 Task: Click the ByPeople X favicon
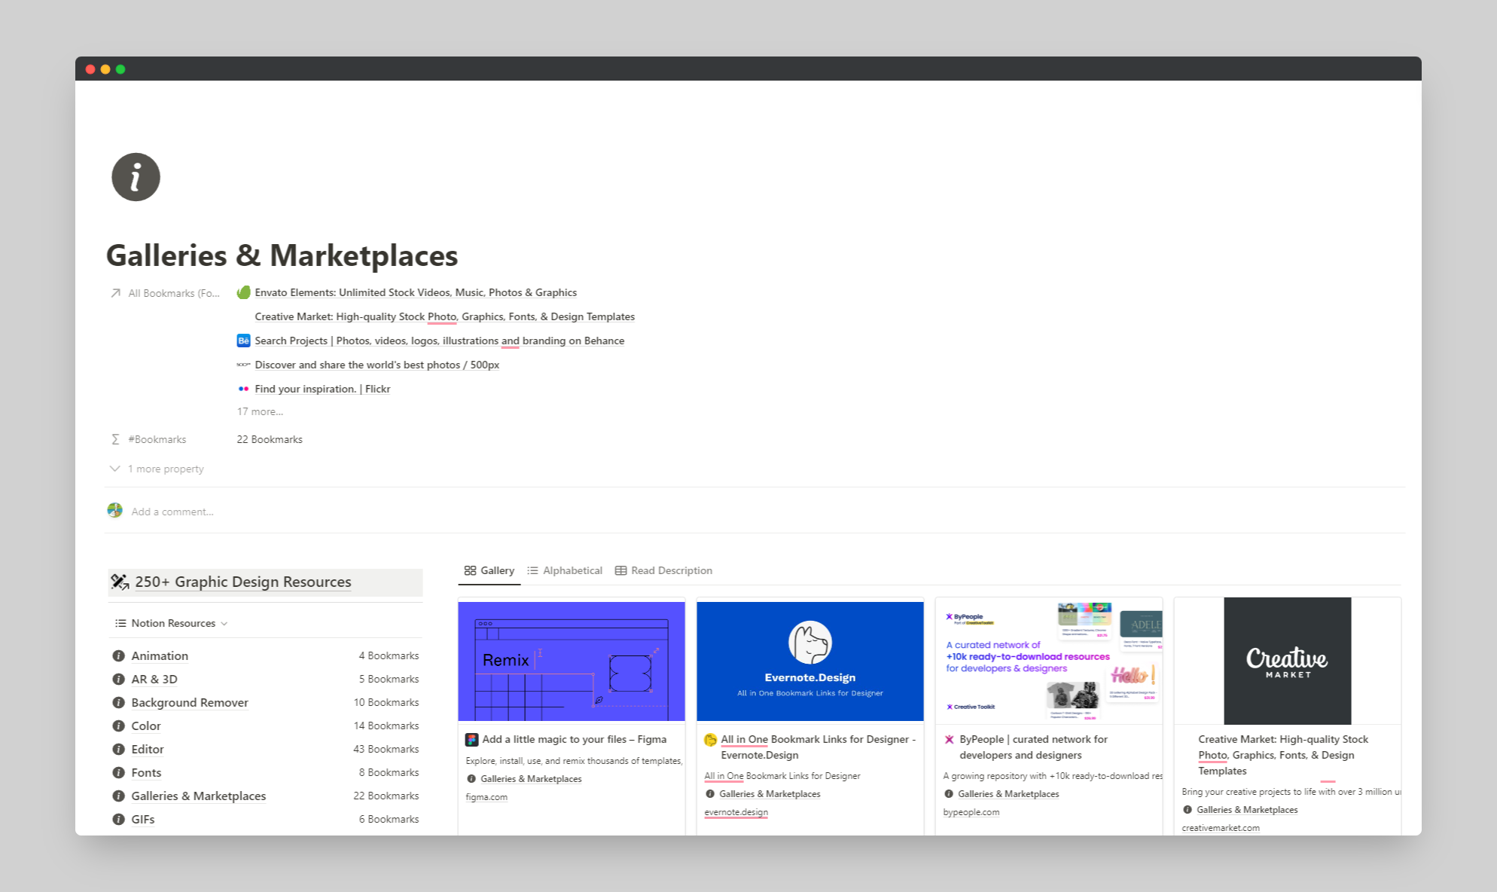click(949, 740)
